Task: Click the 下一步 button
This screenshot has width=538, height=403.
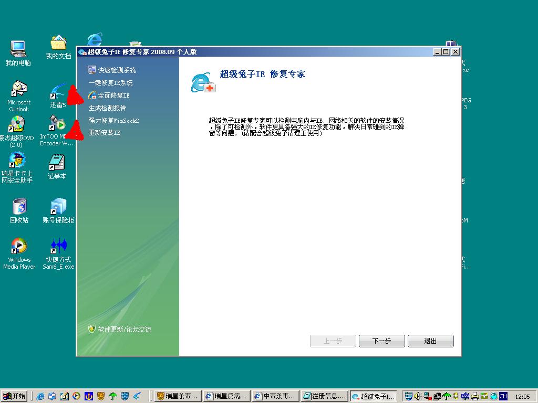Action: coord(382,341)
